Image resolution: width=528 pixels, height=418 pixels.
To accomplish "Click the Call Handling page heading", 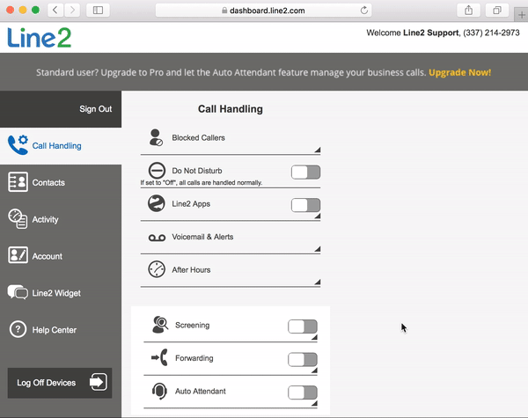I will [231, 109].
